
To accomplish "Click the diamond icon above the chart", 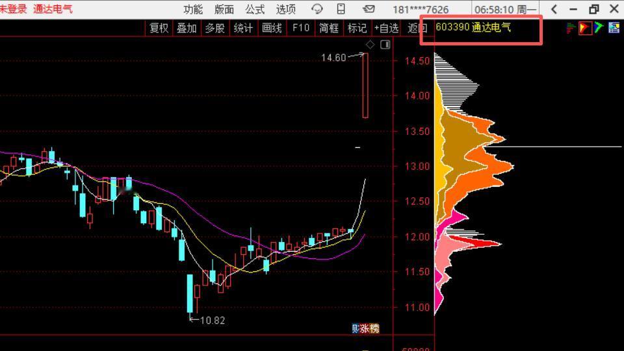I will pos(370,45).
